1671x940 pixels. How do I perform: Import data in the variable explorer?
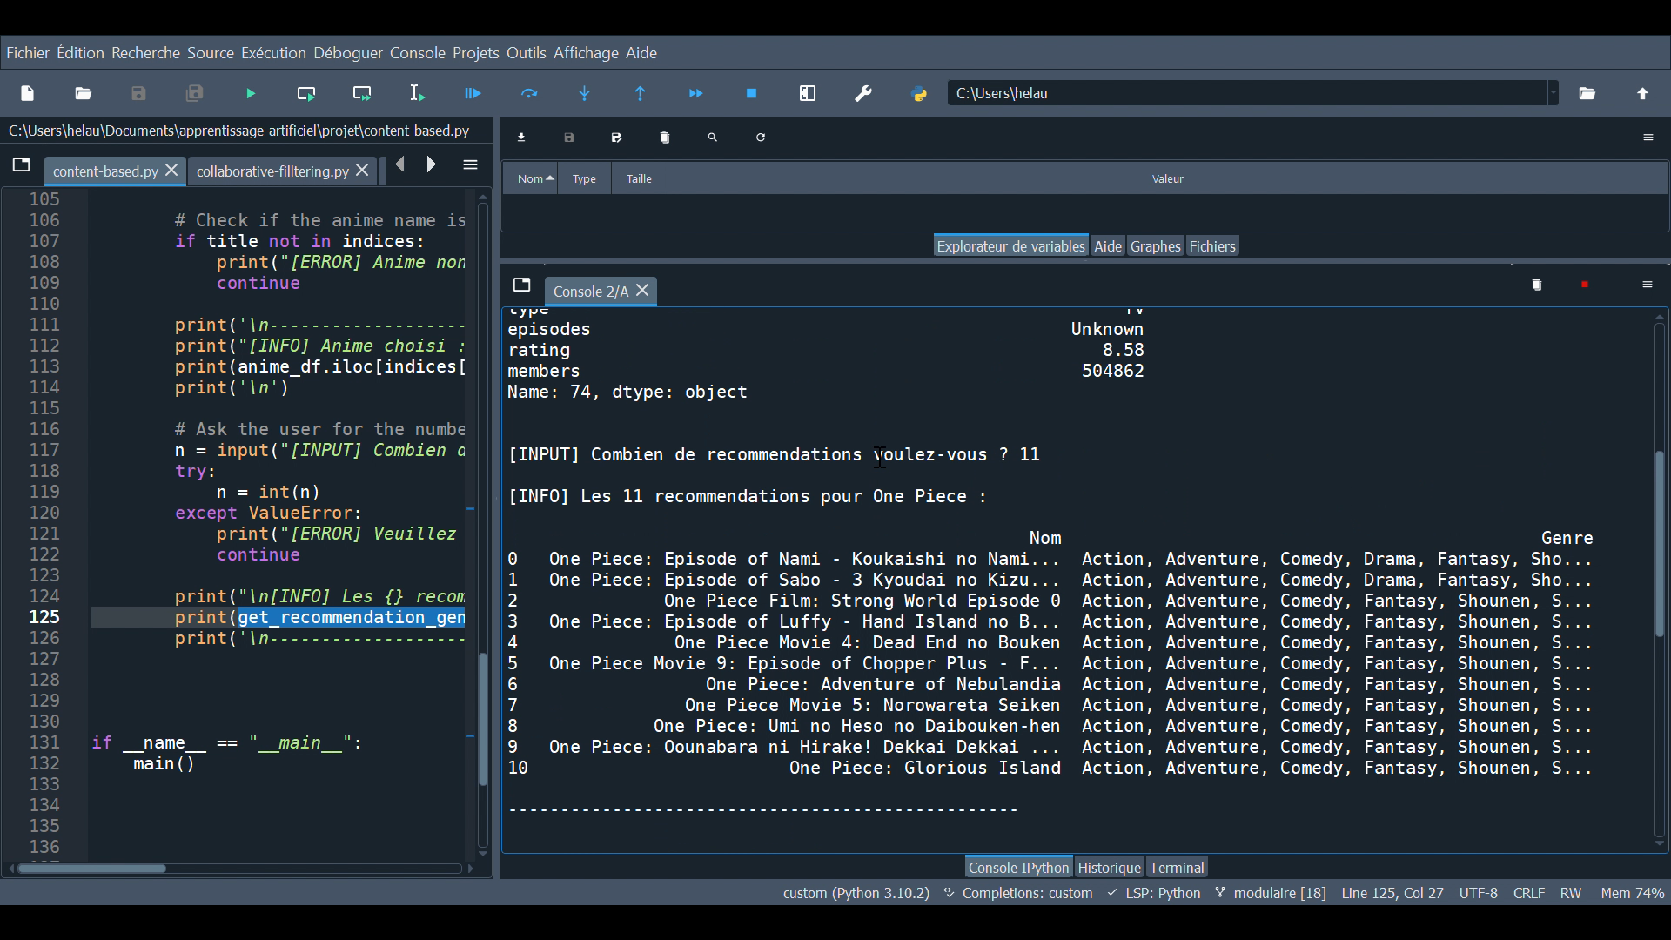[522, 138]
